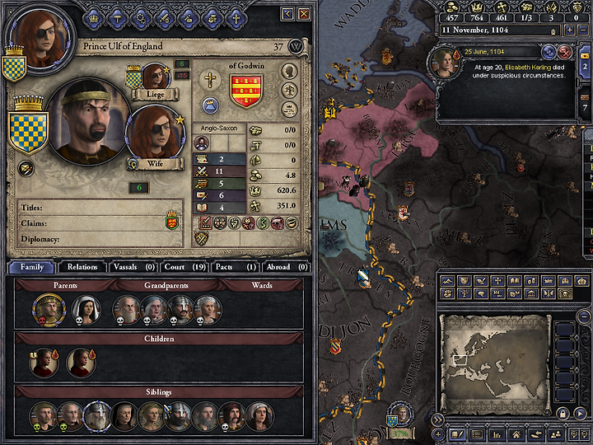593x445 pixels.
Task: Open the of Godwin dynasty shield
Action: pos(246,91)
